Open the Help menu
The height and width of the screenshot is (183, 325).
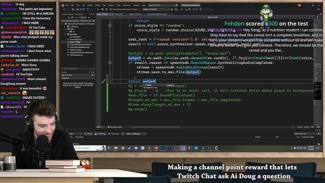[x=144, y=5]
